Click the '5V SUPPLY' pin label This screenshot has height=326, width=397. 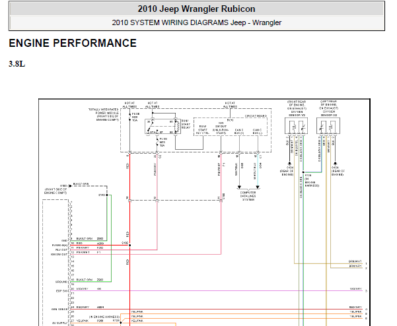[x=60, y=323]
